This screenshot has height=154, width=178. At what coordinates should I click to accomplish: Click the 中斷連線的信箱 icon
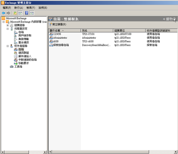coord(16,60)
